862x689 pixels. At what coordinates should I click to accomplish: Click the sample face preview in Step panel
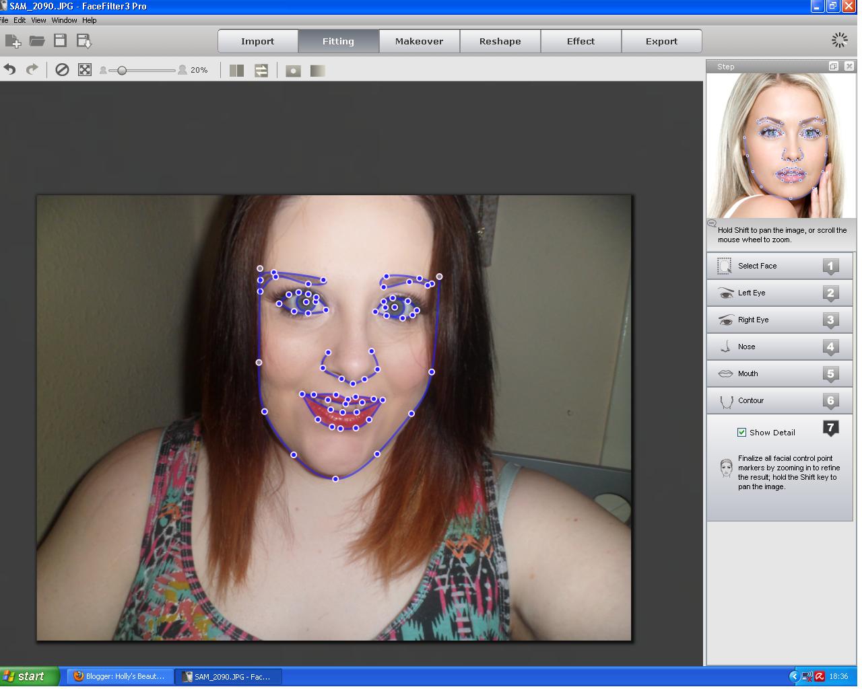point(781,145)
